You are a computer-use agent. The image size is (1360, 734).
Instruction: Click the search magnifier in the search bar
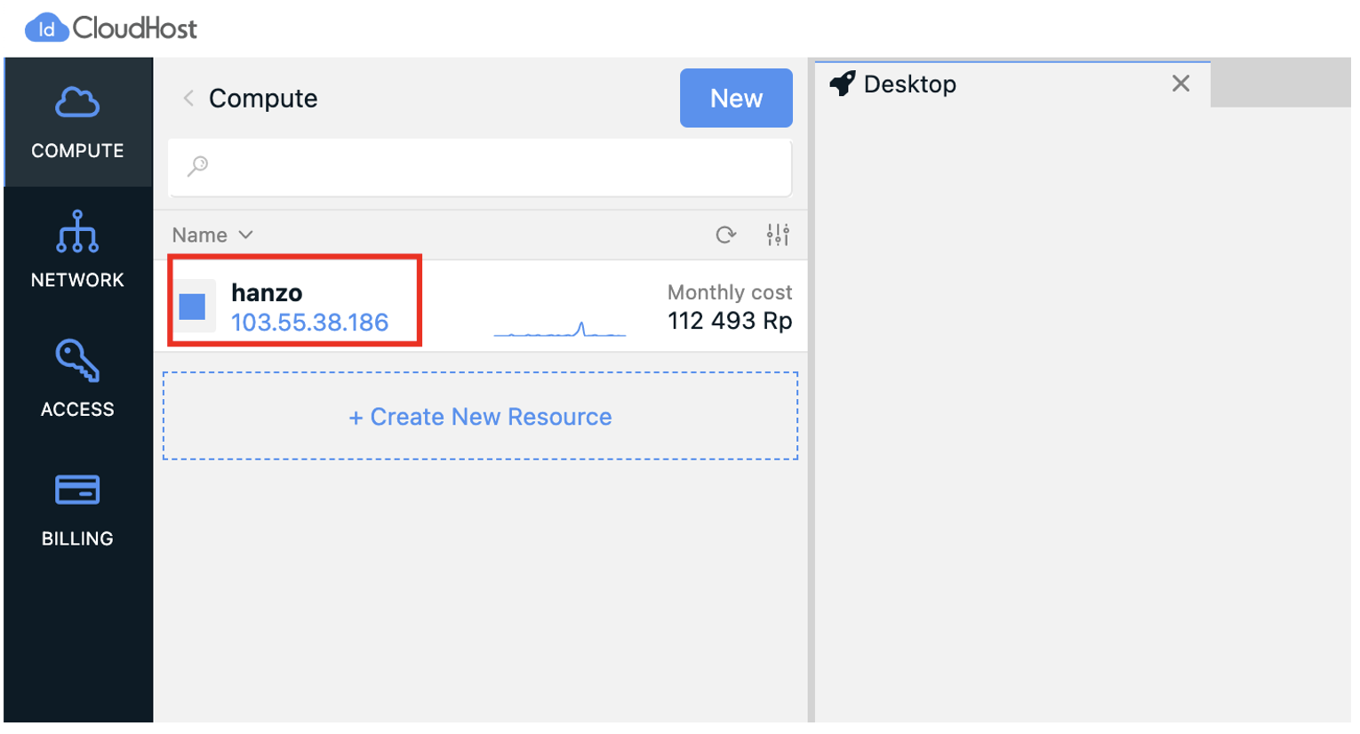199,167
